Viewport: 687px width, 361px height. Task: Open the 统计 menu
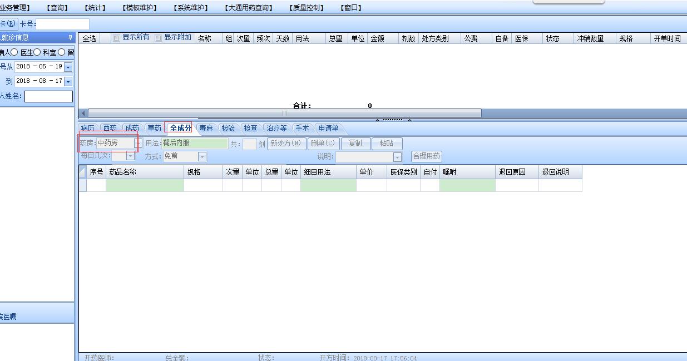(95, 8)
